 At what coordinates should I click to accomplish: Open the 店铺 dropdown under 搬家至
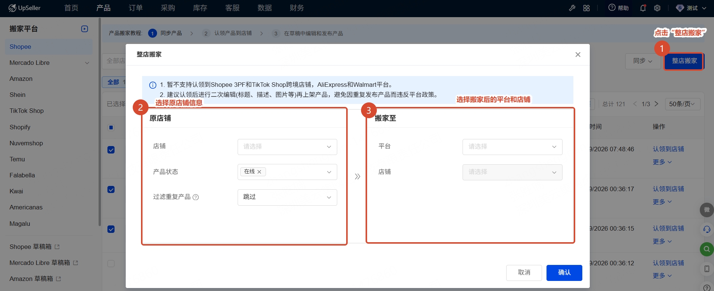pyautogui.click(x=512, y=172)
